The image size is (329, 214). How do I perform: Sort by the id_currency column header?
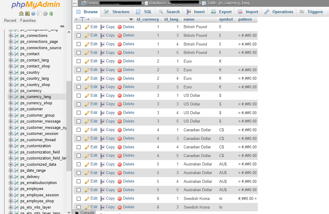click(148, 19)
